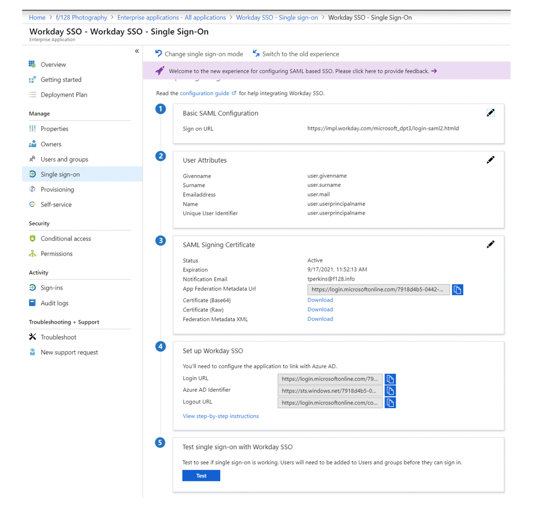Open Sign-ins activity view
The height and width of the screenshot is (519, 542).
point(52,287)
